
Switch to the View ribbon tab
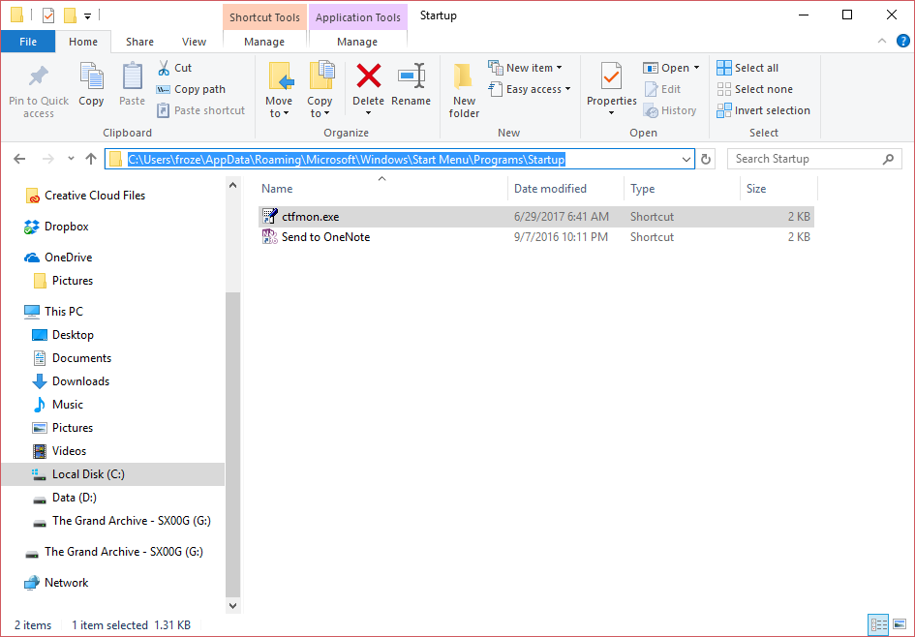194,42
